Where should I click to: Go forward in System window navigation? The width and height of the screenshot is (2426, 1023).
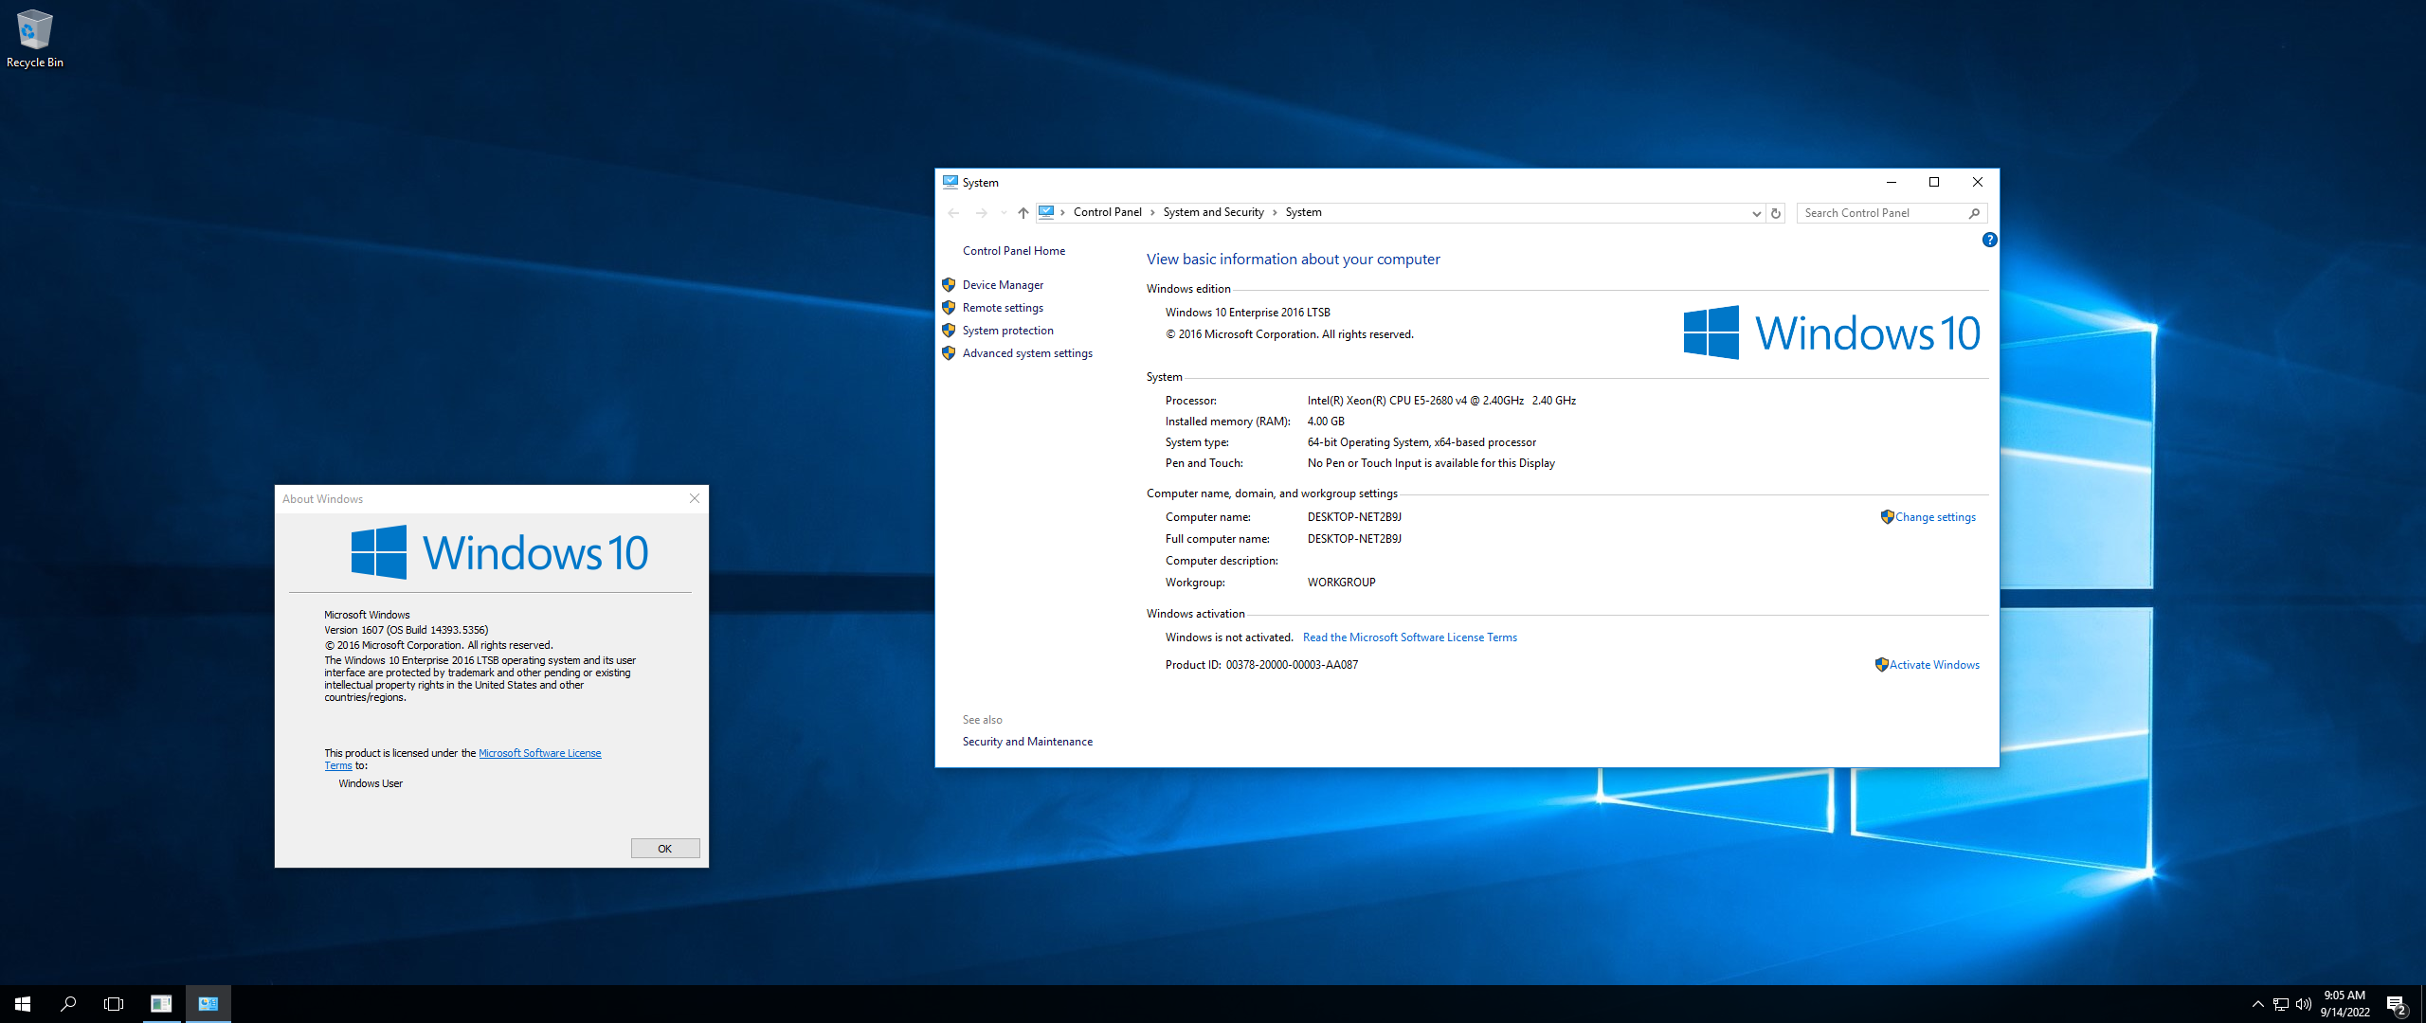coord(982,213)
